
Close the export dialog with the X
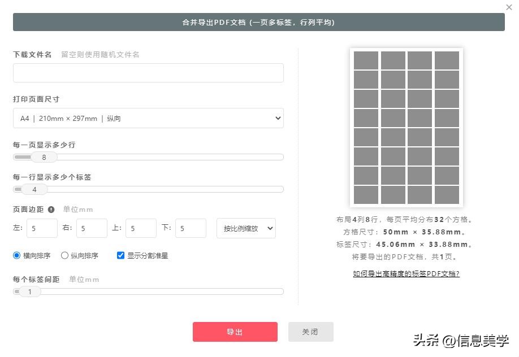click(x=508, y=7)
